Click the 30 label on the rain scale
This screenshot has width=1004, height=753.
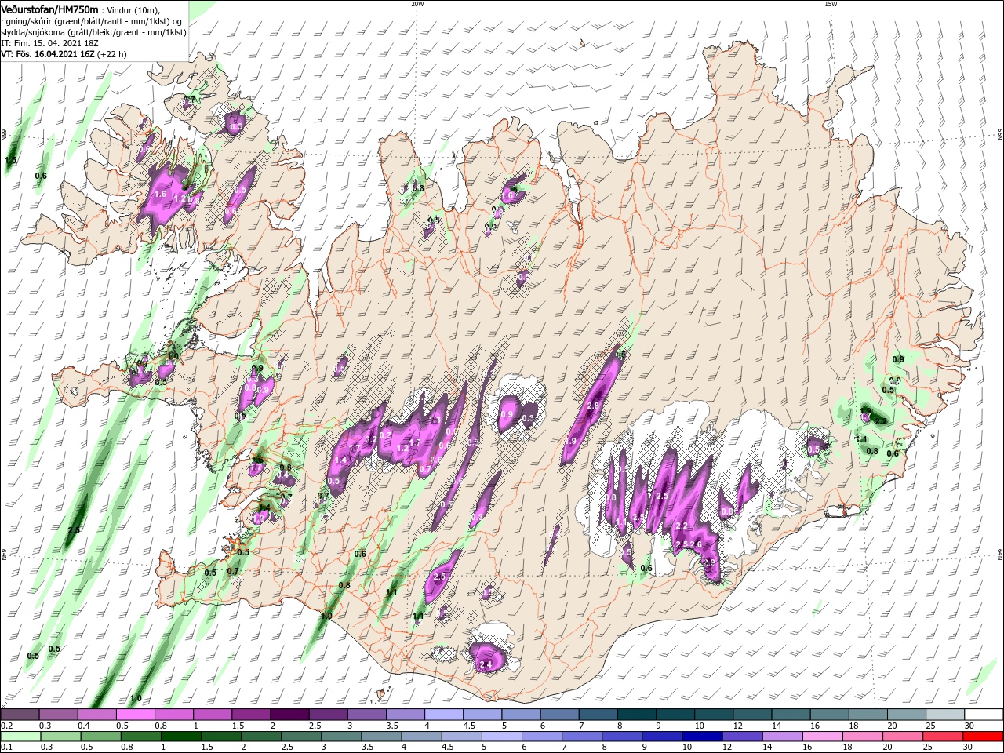[968, 747]
